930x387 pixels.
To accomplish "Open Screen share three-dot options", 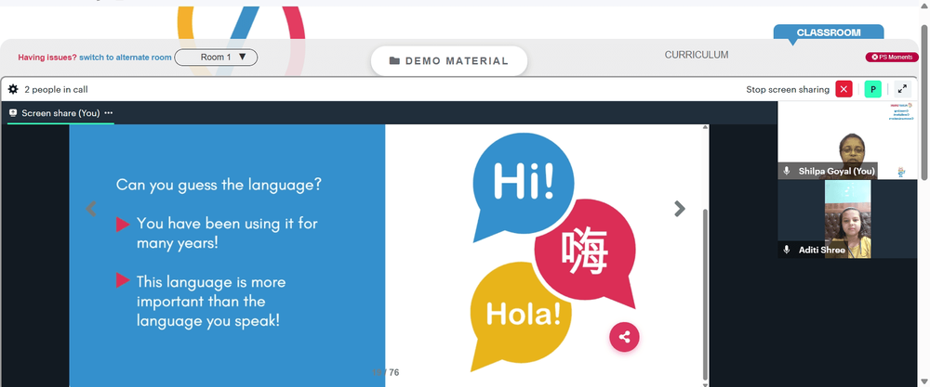I will 109,113.
